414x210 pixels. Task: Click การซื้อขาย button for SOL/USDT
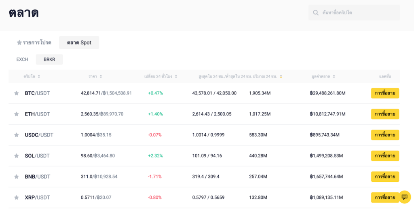[385, 156]
